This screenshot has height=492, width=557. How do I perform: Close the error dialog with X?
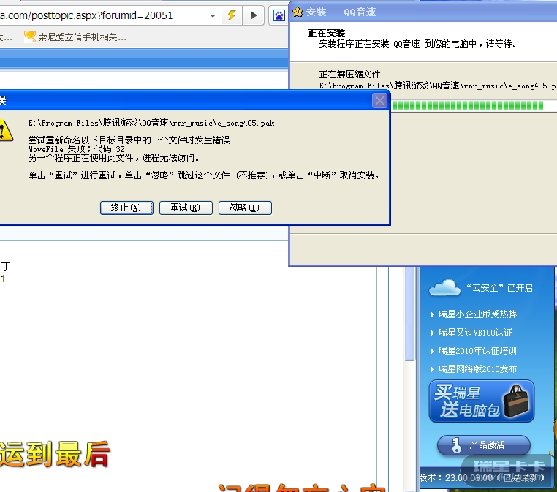(379, 101)
